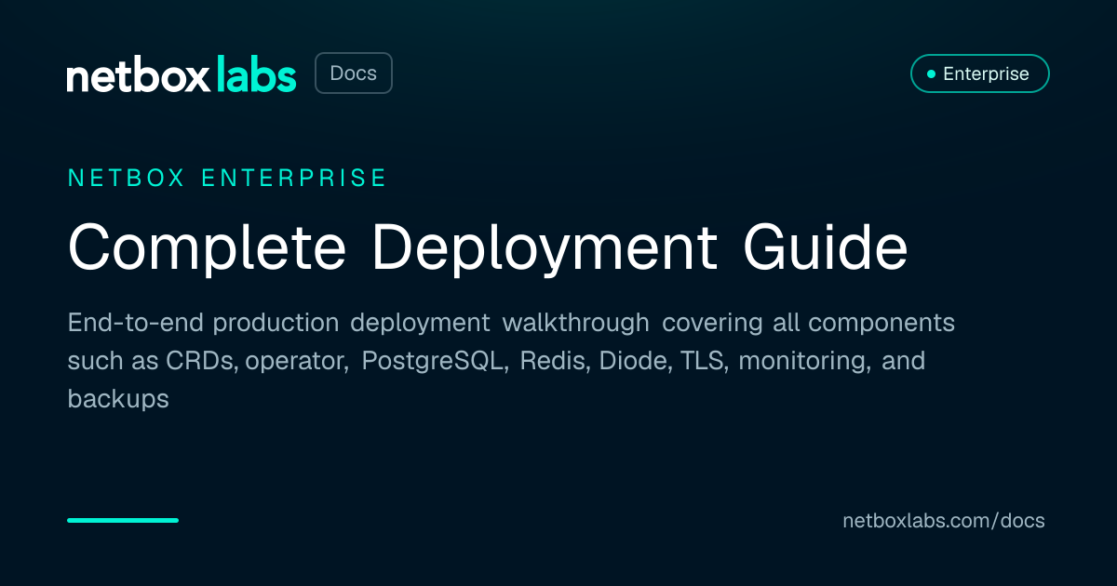1117x586 pixels.
Task: Click the netbox labs logo
Action: point(182,74)
